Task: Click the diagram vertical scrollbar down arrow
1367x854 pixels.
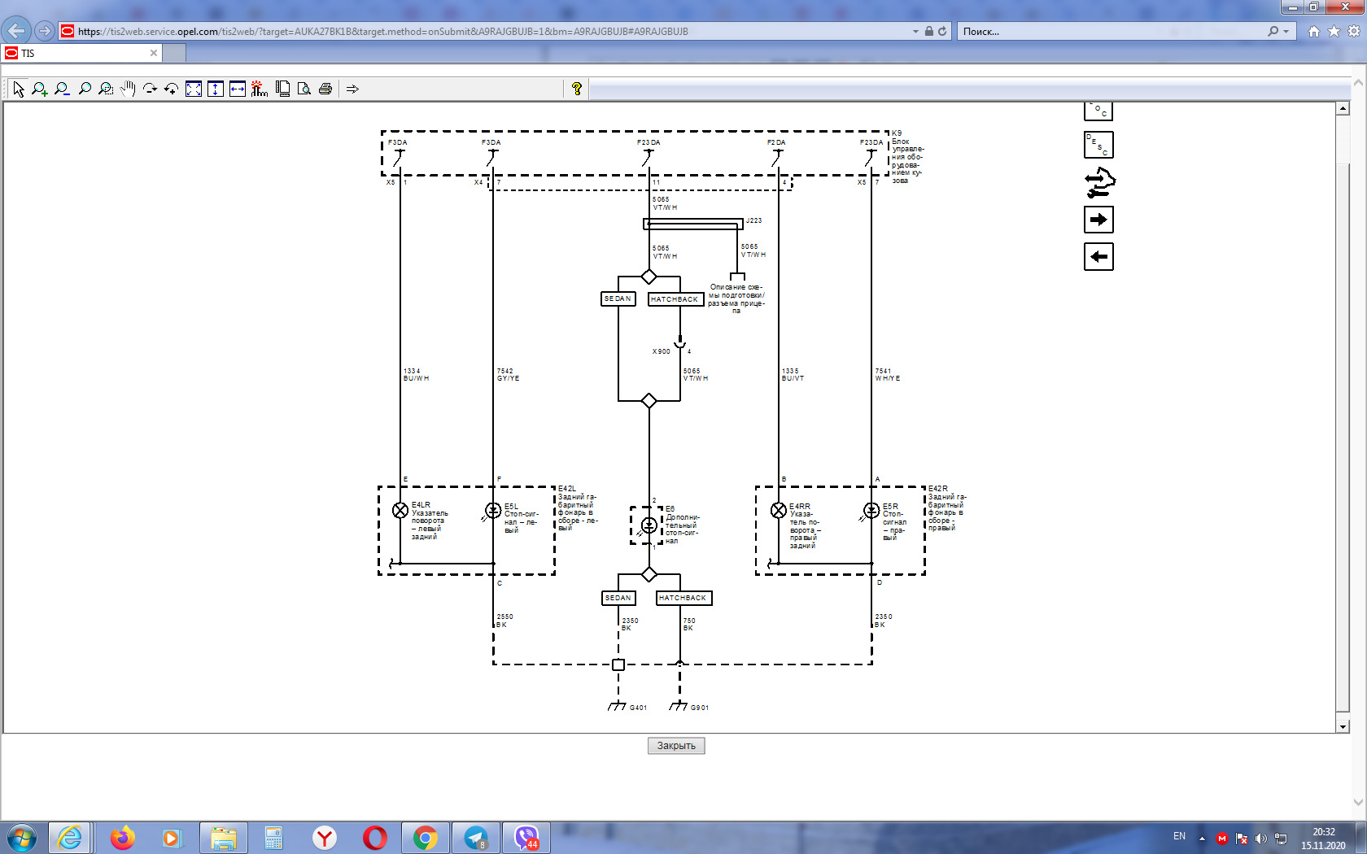Action: click(x=1343, y=726)
